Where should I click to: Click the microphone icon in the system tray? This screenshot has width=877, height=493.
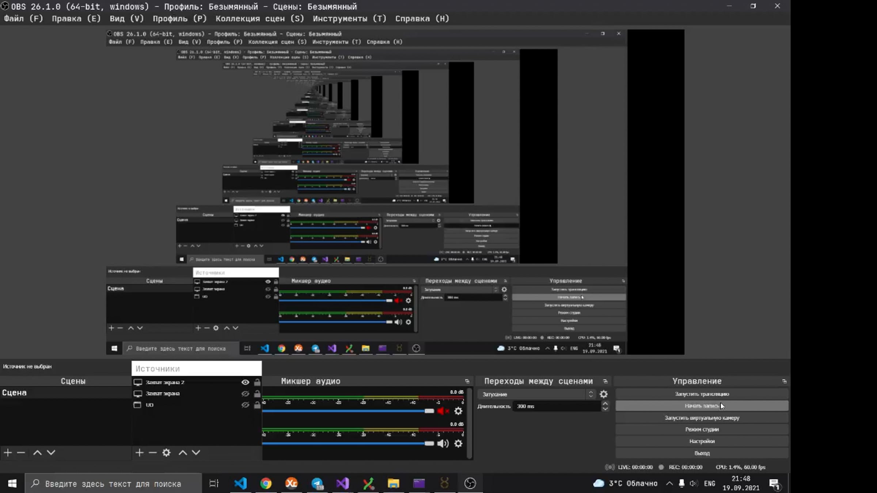tap(682, 484)
